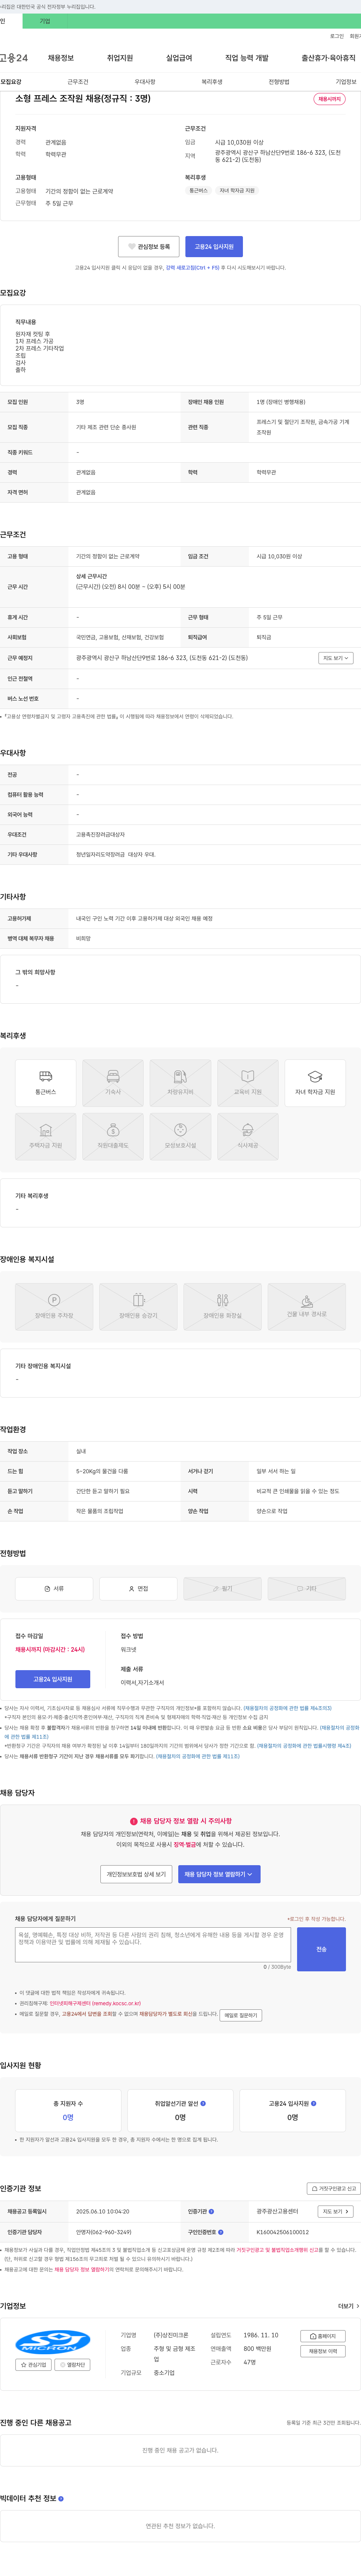
Task: Click the 로그인 link at top
Action: click(x=337, y=36)
